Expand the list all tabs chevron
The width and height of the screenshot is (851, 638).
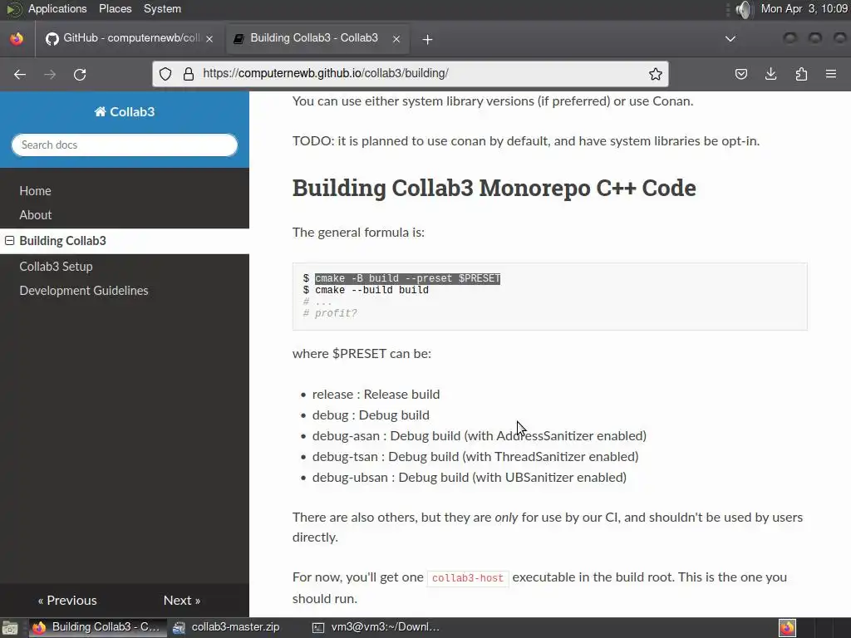pyautogui.click(x=730, y=38)
